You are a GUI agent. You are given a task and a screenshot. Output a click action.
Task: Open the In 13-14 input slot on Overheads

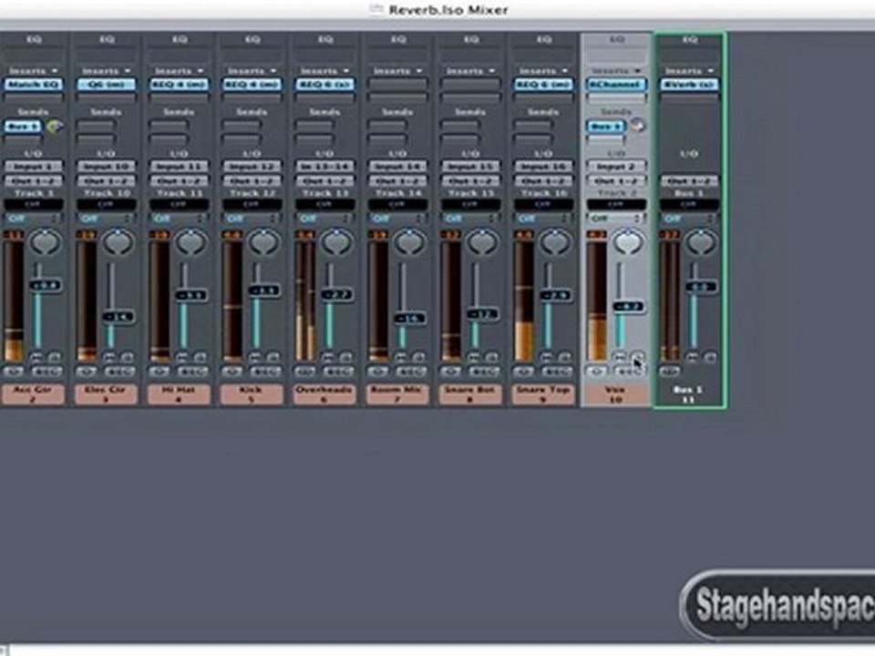[324, 166]
